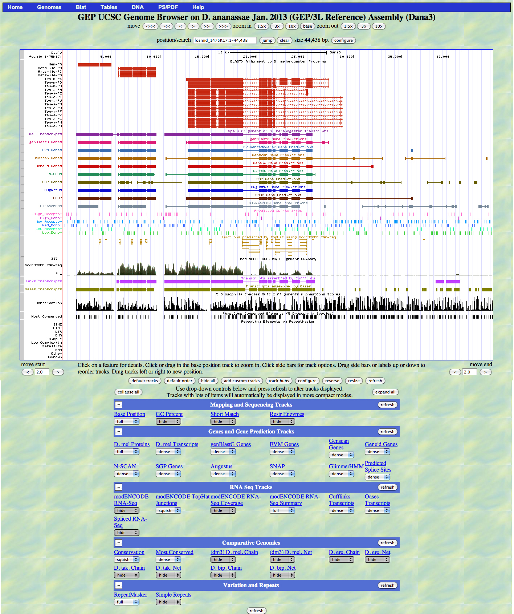Click add custom tracks button

242,381
